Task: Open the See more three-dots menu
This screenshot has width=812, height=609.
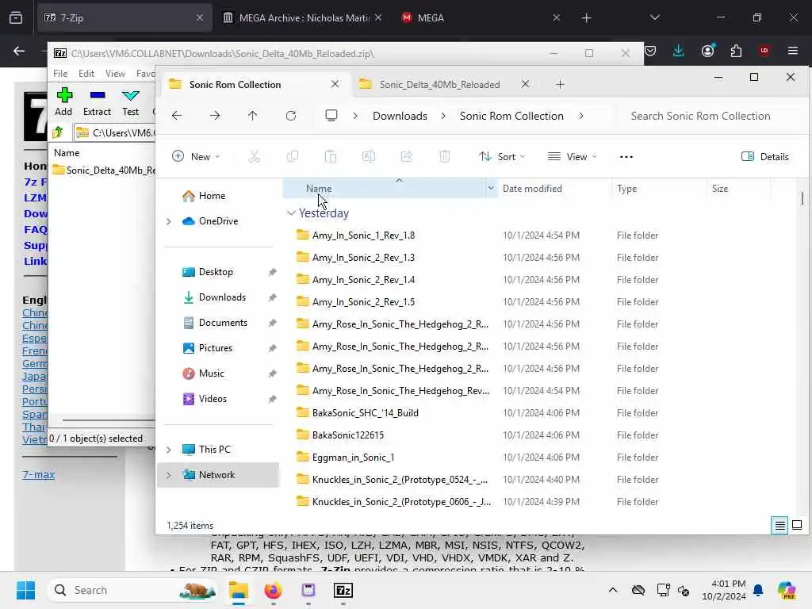Action: (626, 157)
